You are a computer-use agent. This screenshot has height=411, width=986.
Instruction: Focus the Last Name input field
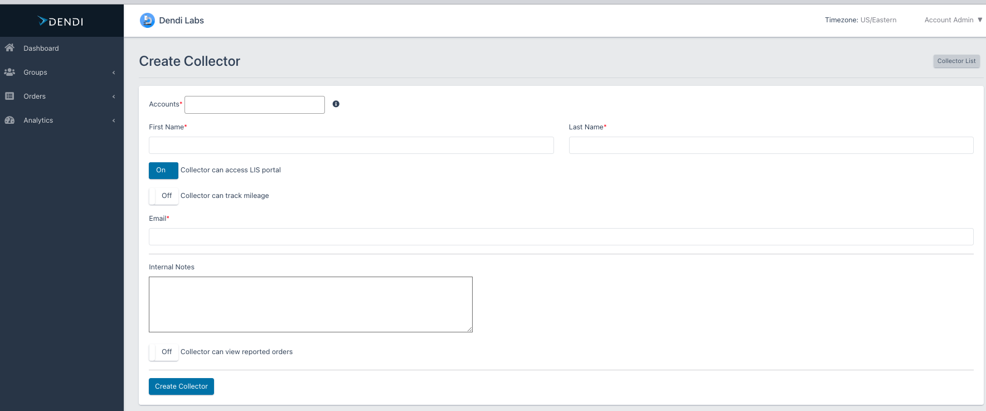click(x=771, y=145)
